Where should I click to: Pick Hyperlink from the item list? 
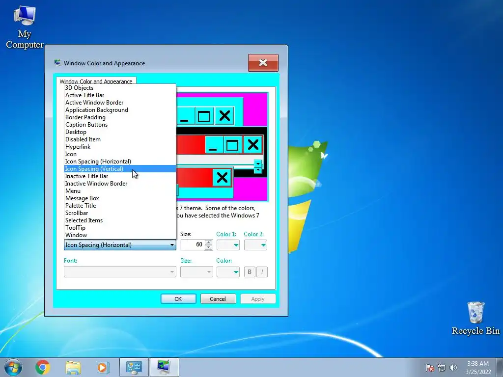click(120, 147)
